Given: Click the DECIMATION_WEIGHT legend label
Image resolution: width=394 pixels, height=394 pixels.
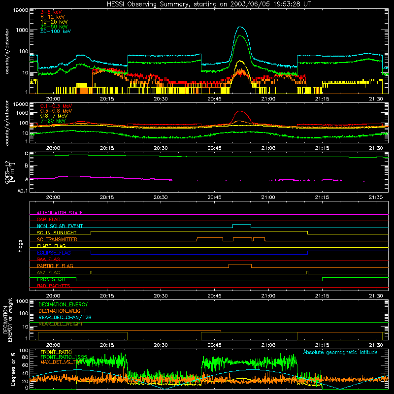Looking at the screenshot, I should (x=63, y=311).
